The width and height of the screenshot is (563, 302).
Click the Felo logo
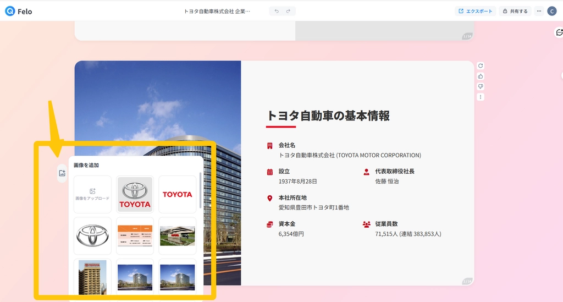tap(18, 11)
